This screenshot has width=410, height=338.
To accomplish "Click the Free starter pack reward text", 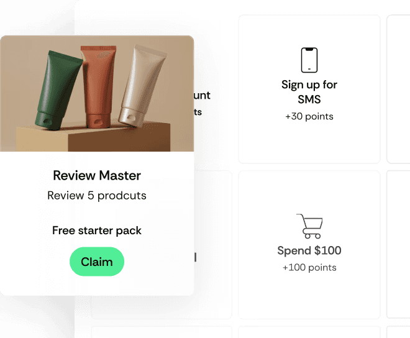I will pyautogui.click(x=97, y=231).
